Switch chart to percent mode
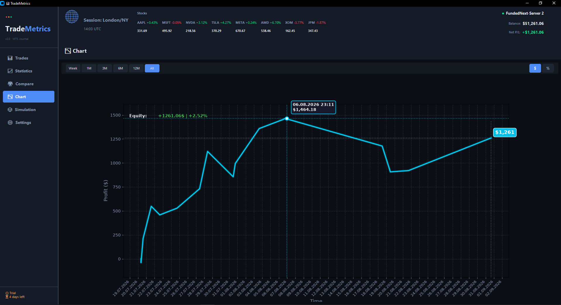This screenshot has width=561, height=305. tap(548, 68)
